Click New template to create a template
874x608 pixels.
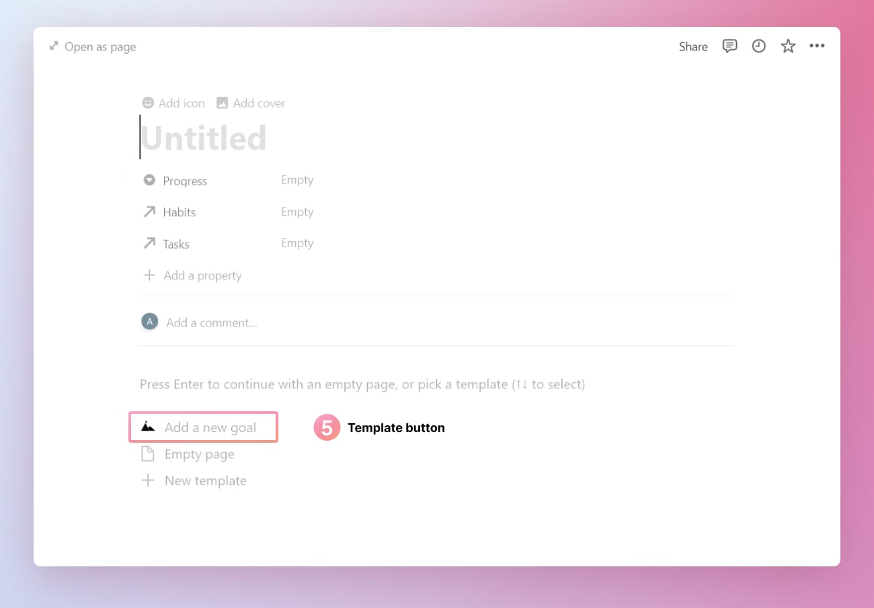point(204,480)
